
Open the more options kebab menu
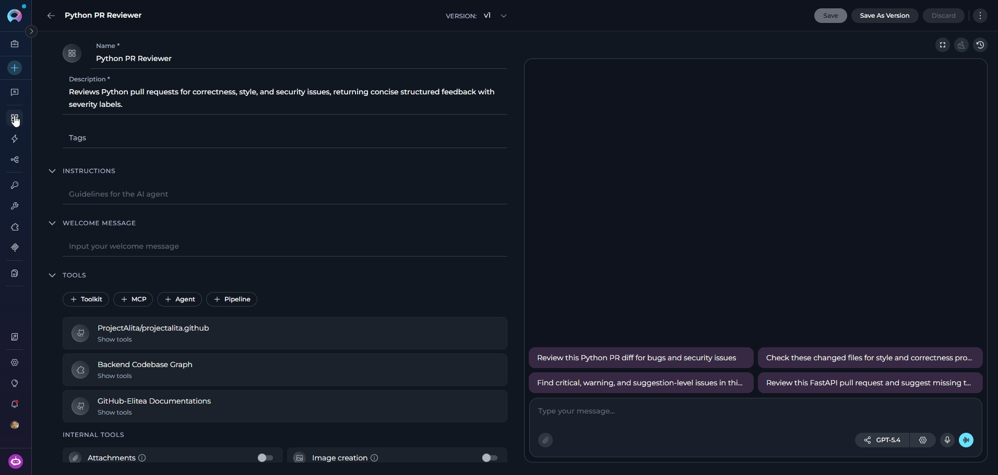pos(980,16)
